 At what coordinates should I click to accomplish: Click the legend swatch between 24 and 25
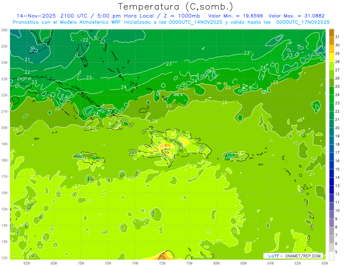pyautogui.click(x=331, y=90)
